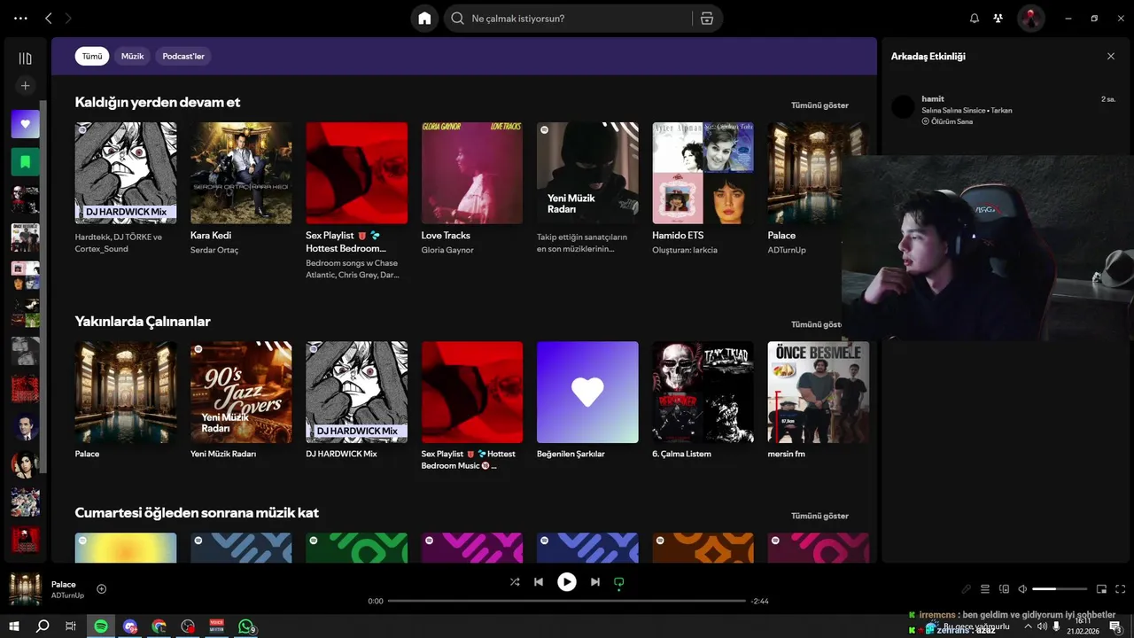
Task: Create a playlist with the plus icon
Action: tap(25, 86)
